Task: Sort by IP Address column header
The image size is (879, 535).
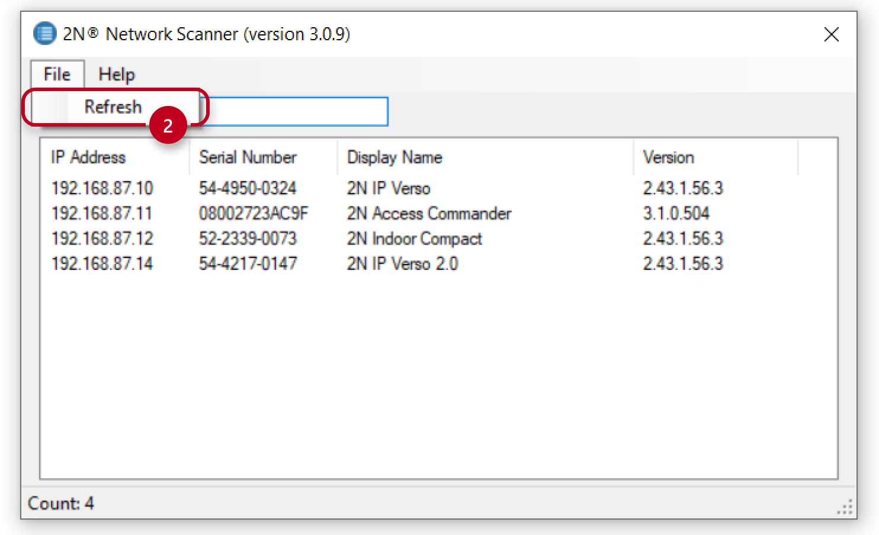Action: click(115, 157)
